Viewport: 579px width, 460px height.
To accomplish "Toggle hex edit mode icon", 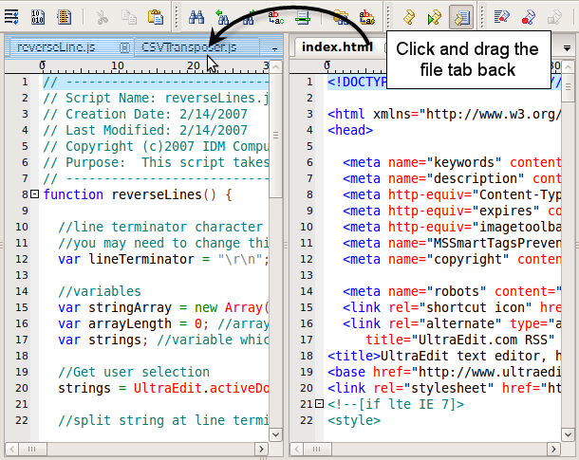I will coord(38,17).
